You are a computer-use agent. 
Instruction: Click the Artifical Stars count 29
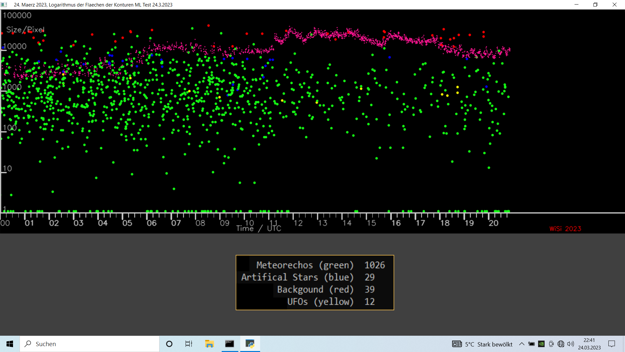(x=369, y=277)
